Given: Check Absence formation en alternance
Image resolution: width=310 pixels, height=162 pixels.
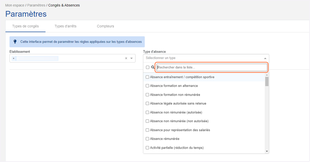Looking at the screenshot, I should point(148,86).
